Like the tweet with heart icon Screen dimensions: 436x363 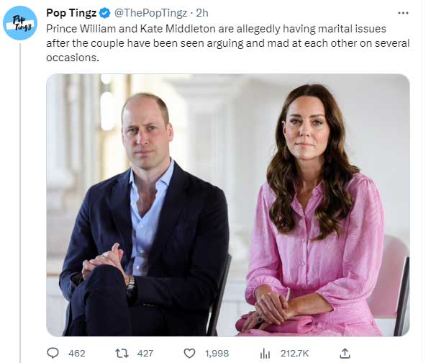point(189,353)
